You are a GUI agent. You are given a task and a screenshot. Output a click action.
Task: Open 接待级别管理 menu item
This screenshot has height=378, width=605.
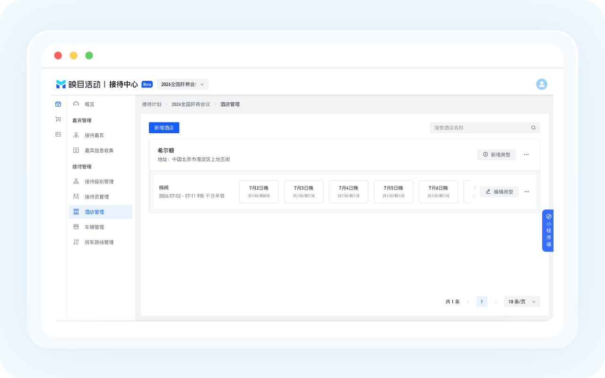point(101,181)
